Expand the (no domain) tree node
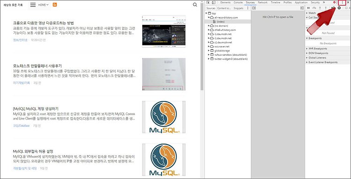This screenshot has height=179, width=351. click(209, 26)
